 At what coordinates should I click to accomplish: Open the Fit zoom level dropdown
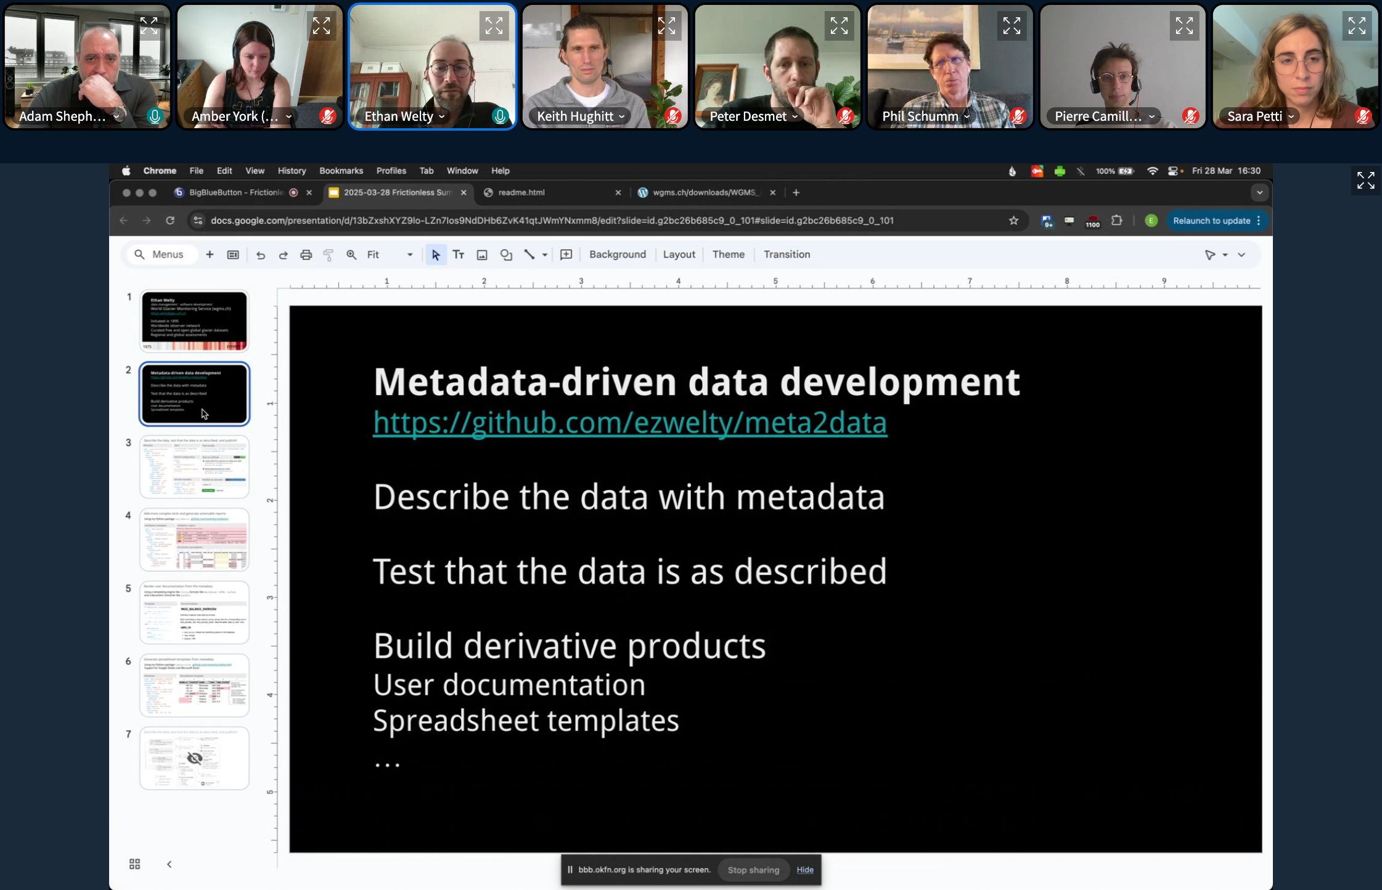[390, 255]
